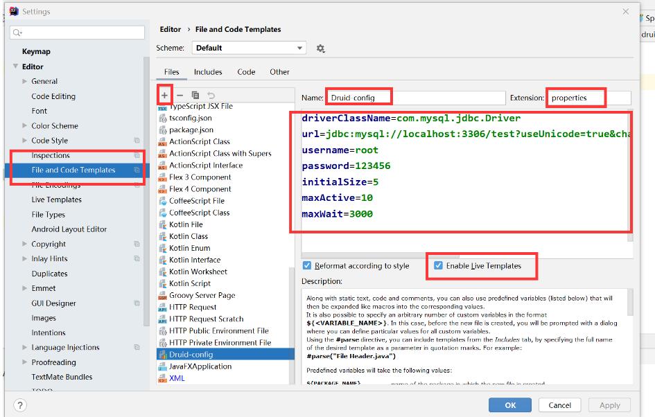
Task: Click project-level icon beside GUI Designer
Action: pyautogui.click(x=137, y=303)
